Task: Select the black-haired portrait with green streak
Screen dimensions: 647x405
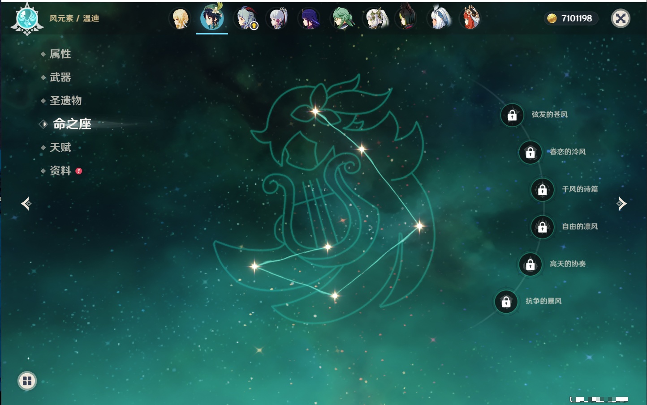Action: (x=406, y=19)
